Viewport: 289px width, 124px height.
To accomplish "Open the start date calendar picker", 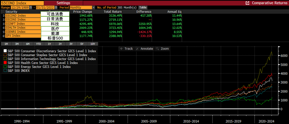I will [31, 7].
